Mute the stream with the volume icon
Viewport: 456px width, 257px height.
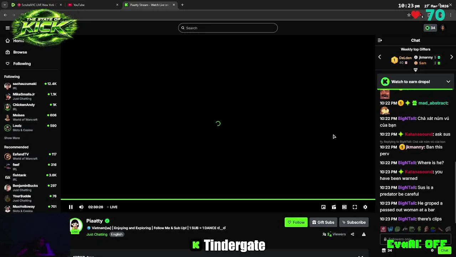pos(81,207)
